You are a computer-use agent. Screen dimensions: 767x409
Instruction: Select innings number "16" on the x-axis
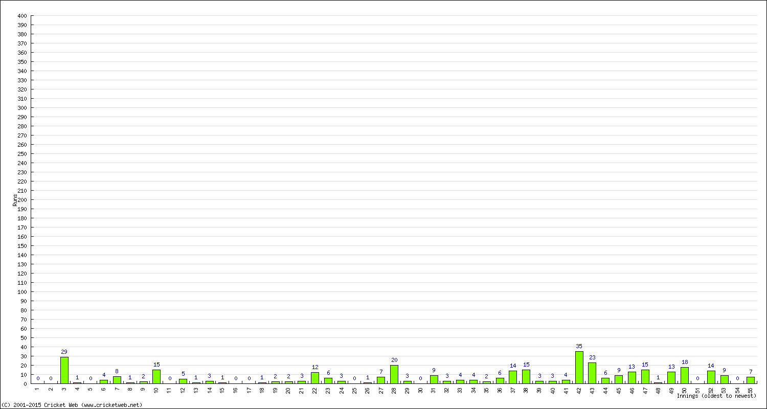(x=236, y=390)
